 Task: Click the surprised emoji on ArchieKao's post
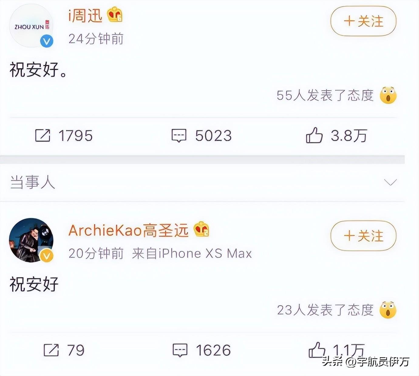point(388,310)
